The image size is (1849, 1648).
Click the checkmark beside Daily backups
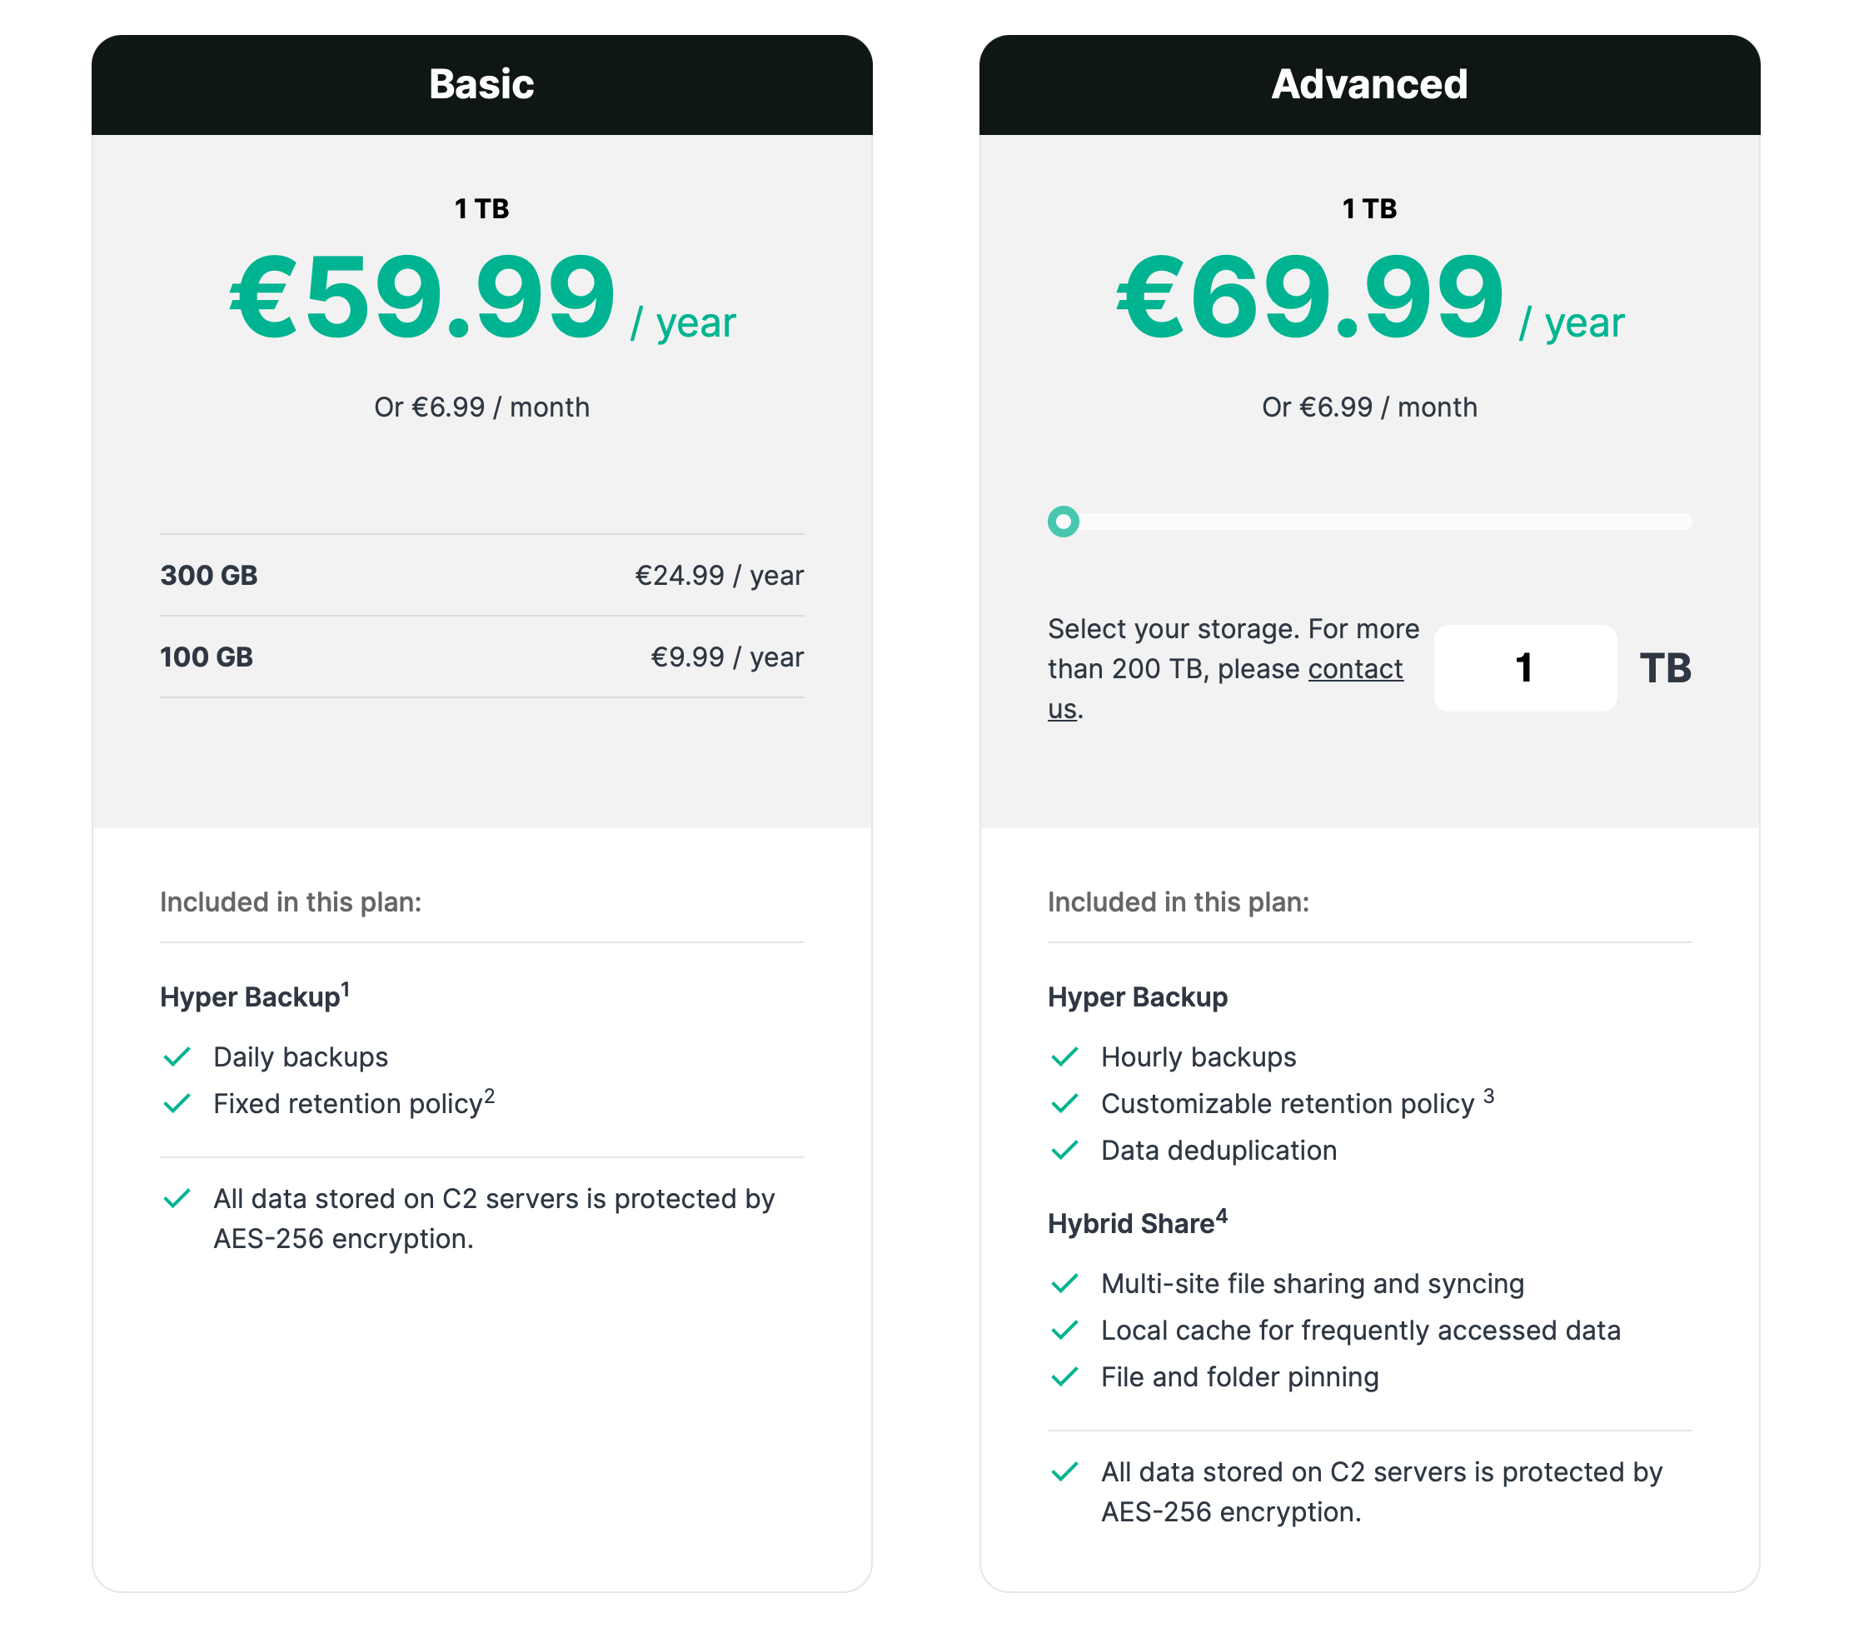click(x=177, y=1056)
